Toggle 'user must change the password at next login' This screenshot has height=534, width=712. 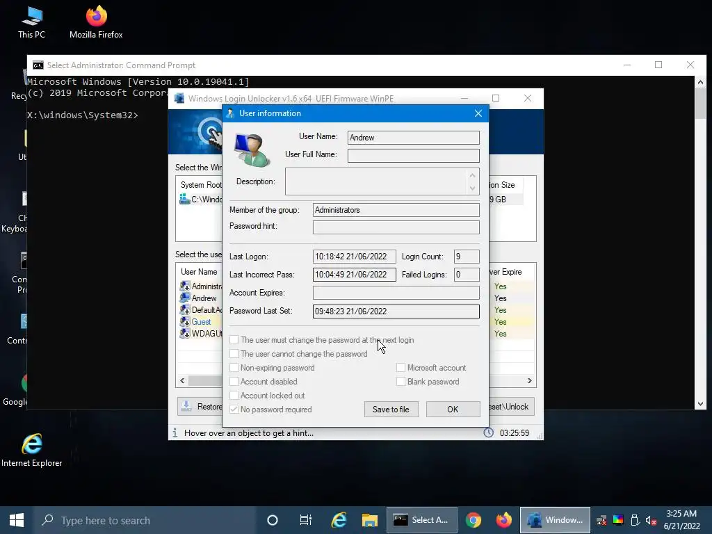click(234, 339)
